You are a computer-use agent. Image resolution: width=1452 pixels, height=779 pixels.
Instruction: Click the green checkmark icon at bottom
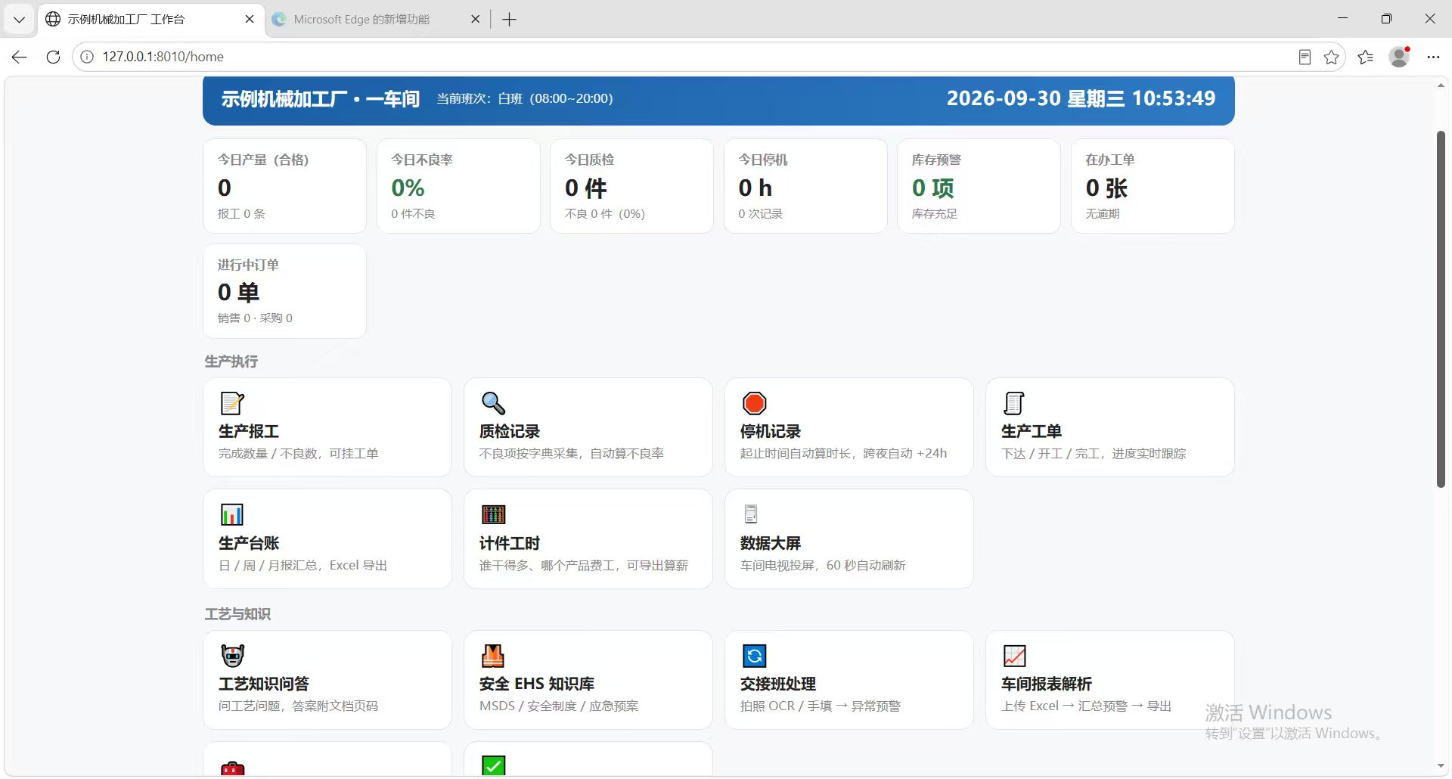click(493, 765)
